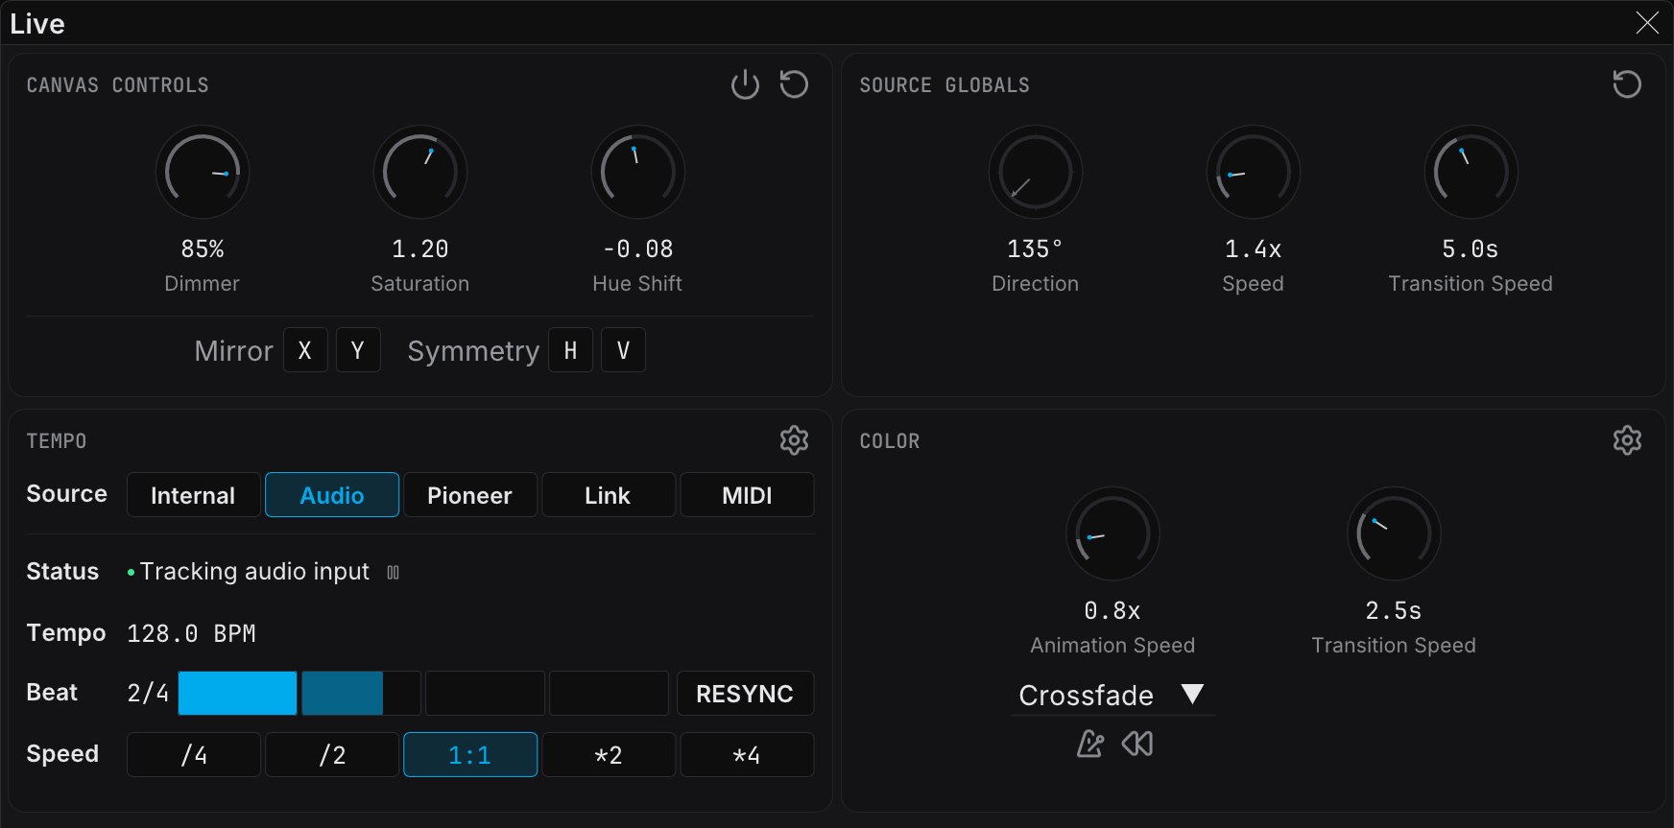This screenshot has width=1674, height=828.
Task: Toggle Symmetry H
Action: click(x=571, y=350)
